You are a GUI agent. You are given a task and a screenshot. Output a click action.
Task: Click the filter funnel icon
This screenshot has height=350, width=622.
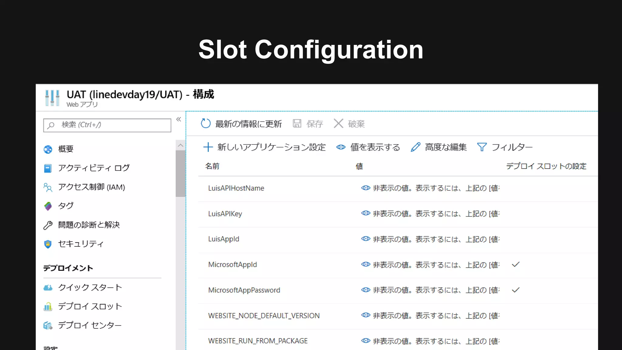482,147
